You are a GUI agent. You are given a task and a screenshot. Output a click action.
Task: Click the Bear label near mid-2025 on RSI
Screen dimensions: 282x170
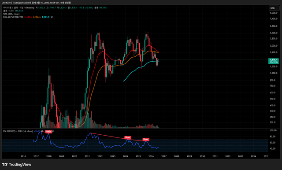coord(145,139)
